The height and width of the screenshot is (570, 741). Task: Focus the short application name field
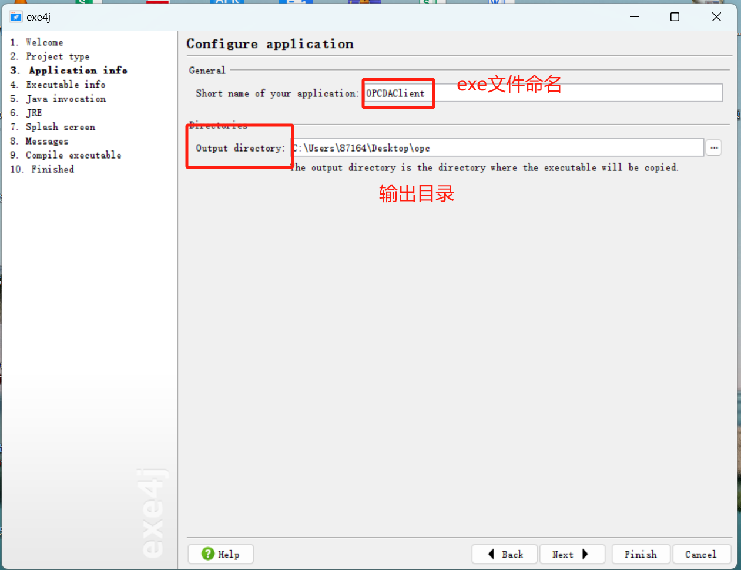pos(543,93)
